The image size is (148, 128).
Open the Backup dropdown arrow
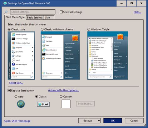coord(99,121)
